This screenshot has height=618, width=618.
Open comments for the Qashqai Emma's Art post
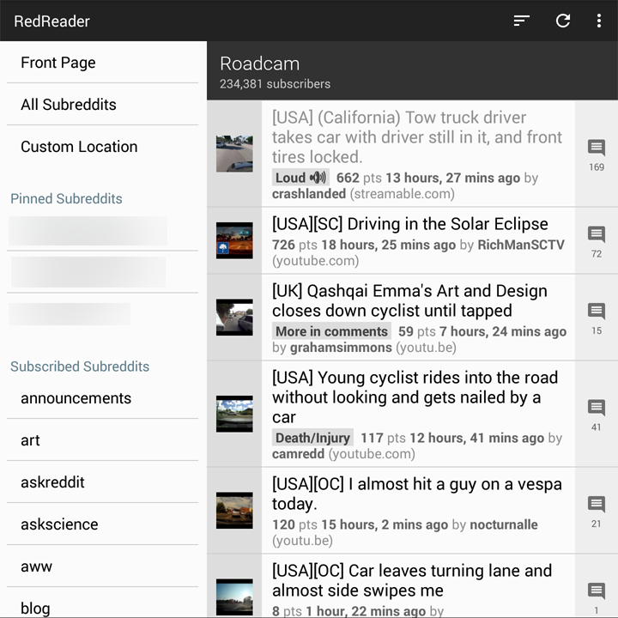click(x=597, y=318)
